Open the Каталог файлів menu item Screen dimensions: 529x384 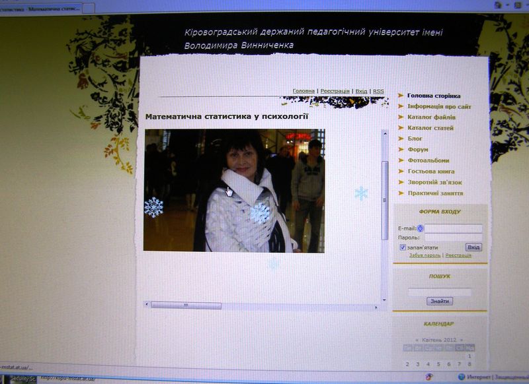pos(431,117)
